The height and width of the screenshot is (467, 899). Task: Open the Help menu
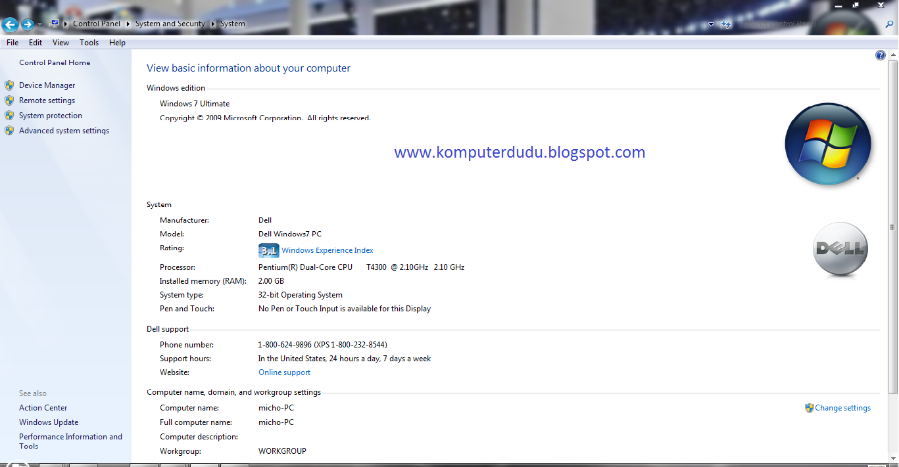pos(117,43)
